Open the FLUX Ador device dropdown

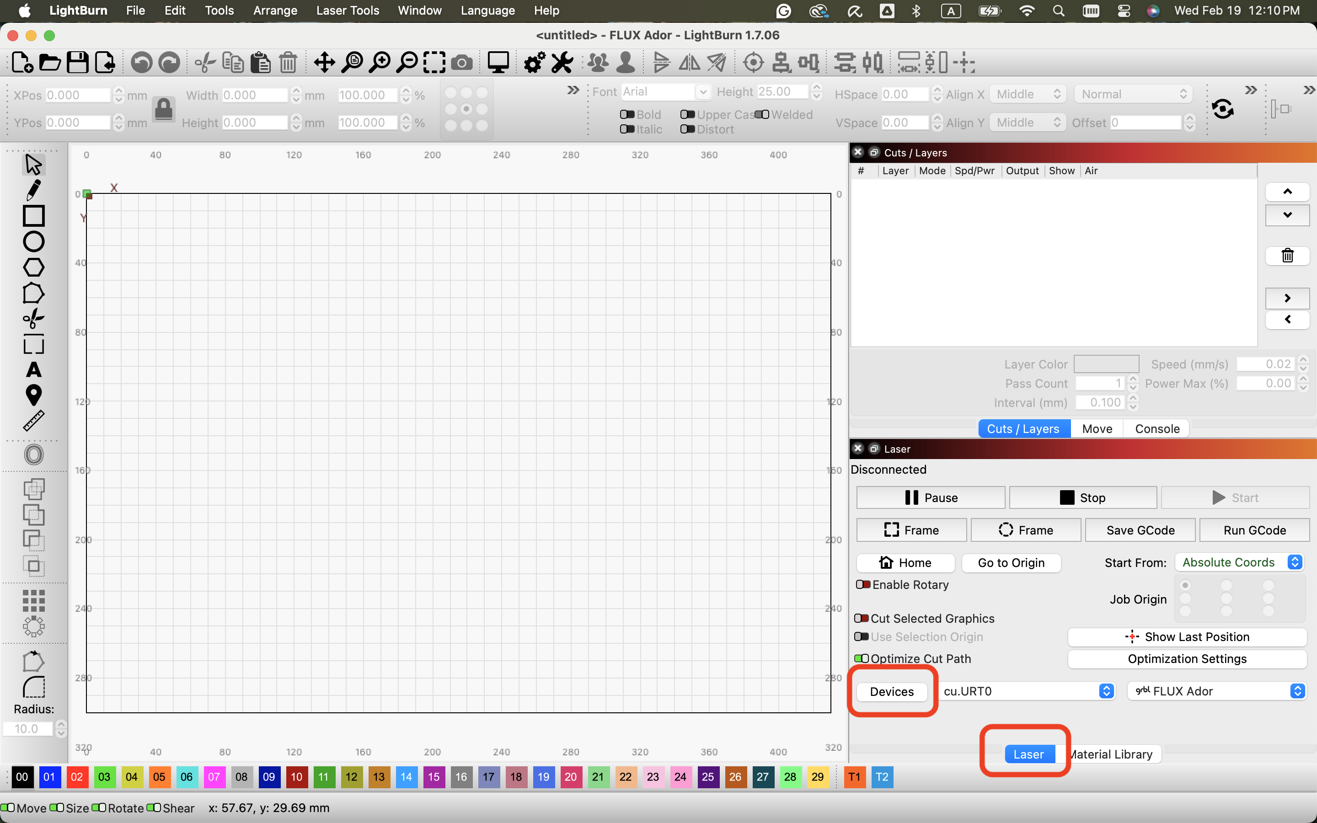[x=1217, y=691]
